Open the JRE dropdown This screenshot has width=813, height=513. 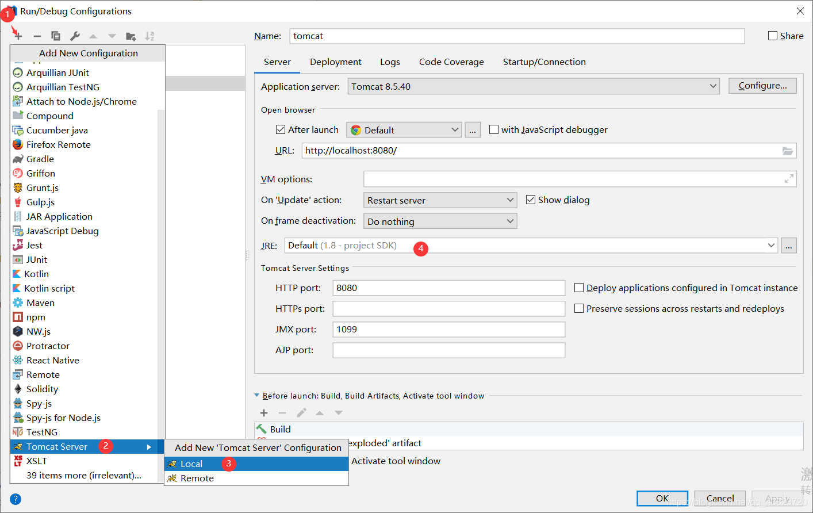pyautogui.click(x=531, y=246)
